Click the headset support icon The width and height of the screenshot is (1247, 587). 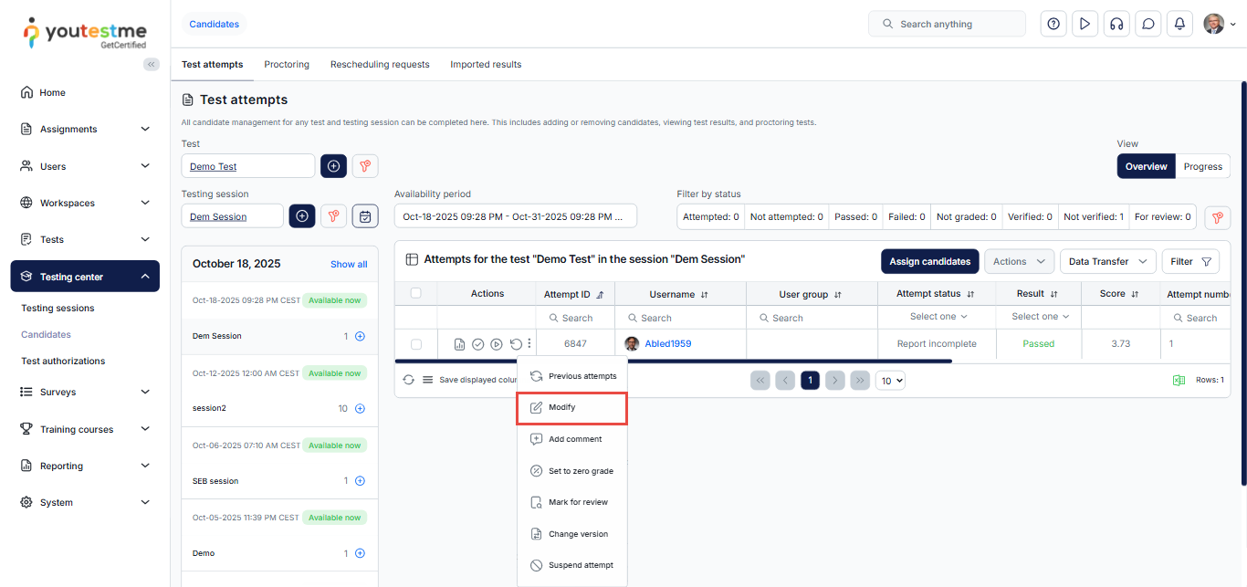coord(1116,25)
